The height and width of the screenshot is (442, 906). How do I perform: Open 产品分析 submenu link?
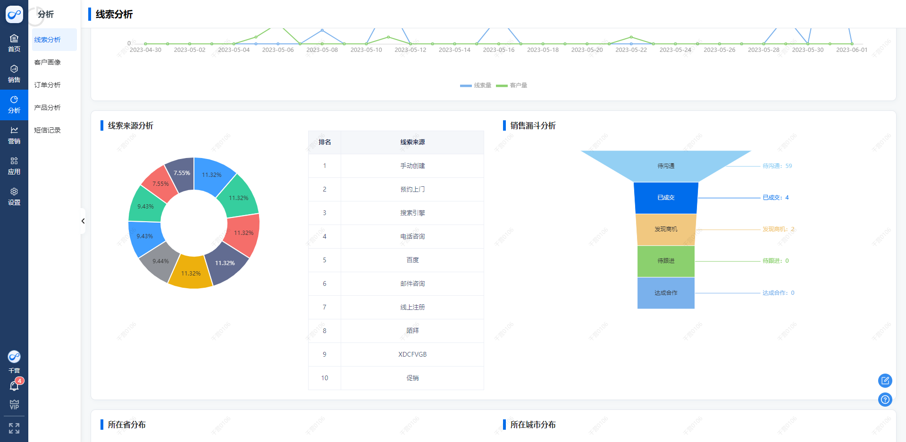point(48,108)
